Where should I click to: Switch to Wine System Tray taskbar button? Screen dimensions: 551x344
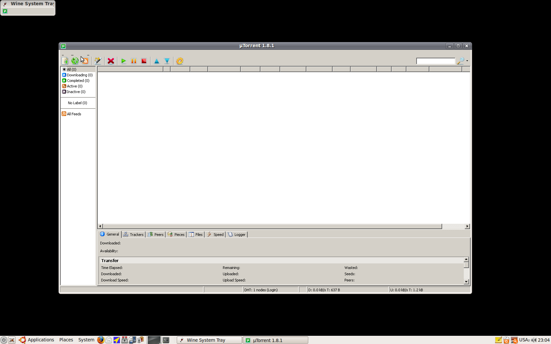point(209,340)
